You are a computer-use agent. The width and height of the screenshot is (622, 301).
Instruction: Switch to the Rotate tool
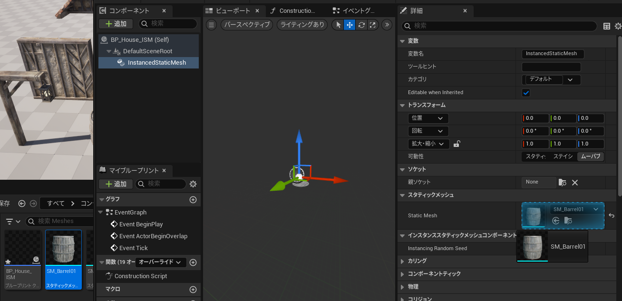361,25
